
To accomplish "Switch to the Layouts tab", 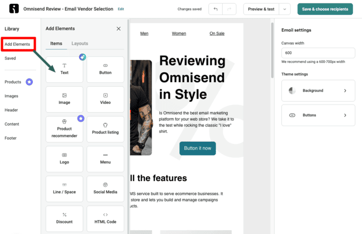I will point(80,43).
